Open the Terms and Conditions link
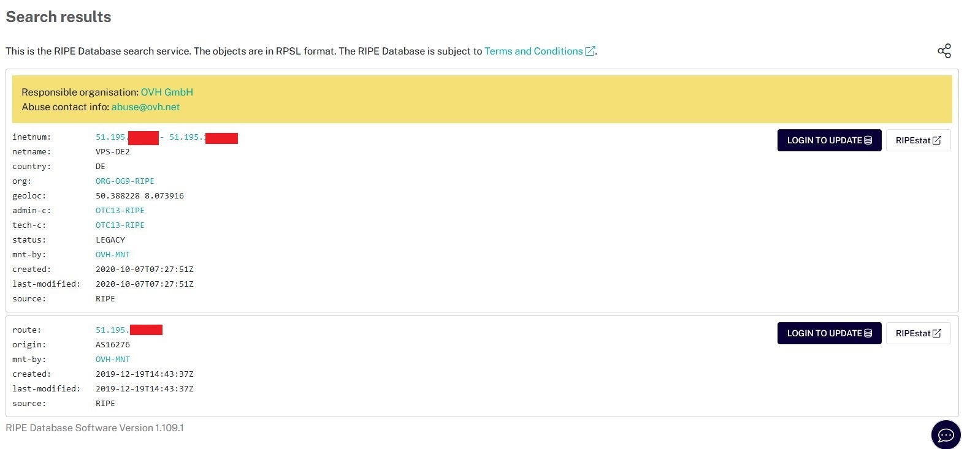The image size is (967, 449). tap(533, 51)
